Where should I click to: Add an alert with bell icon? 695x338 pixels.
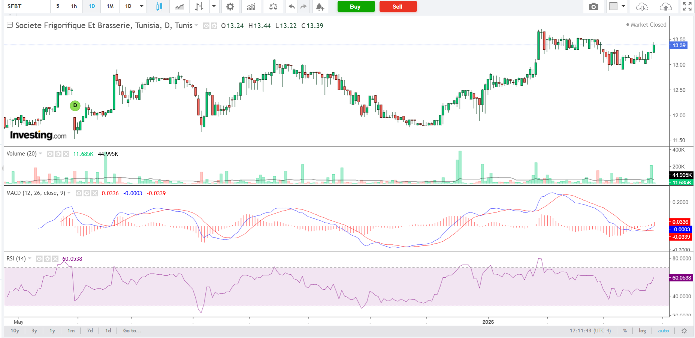[320, 6]
